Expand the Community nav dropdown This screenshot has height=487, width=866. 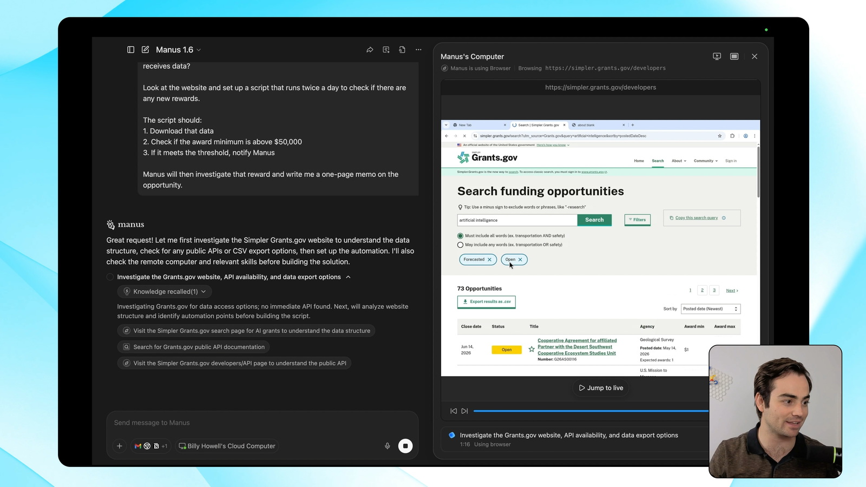tap(706, 161)
